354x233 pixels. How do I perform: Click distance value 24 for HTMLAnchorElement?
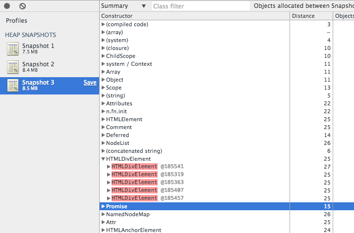click(x=327, y=230)
